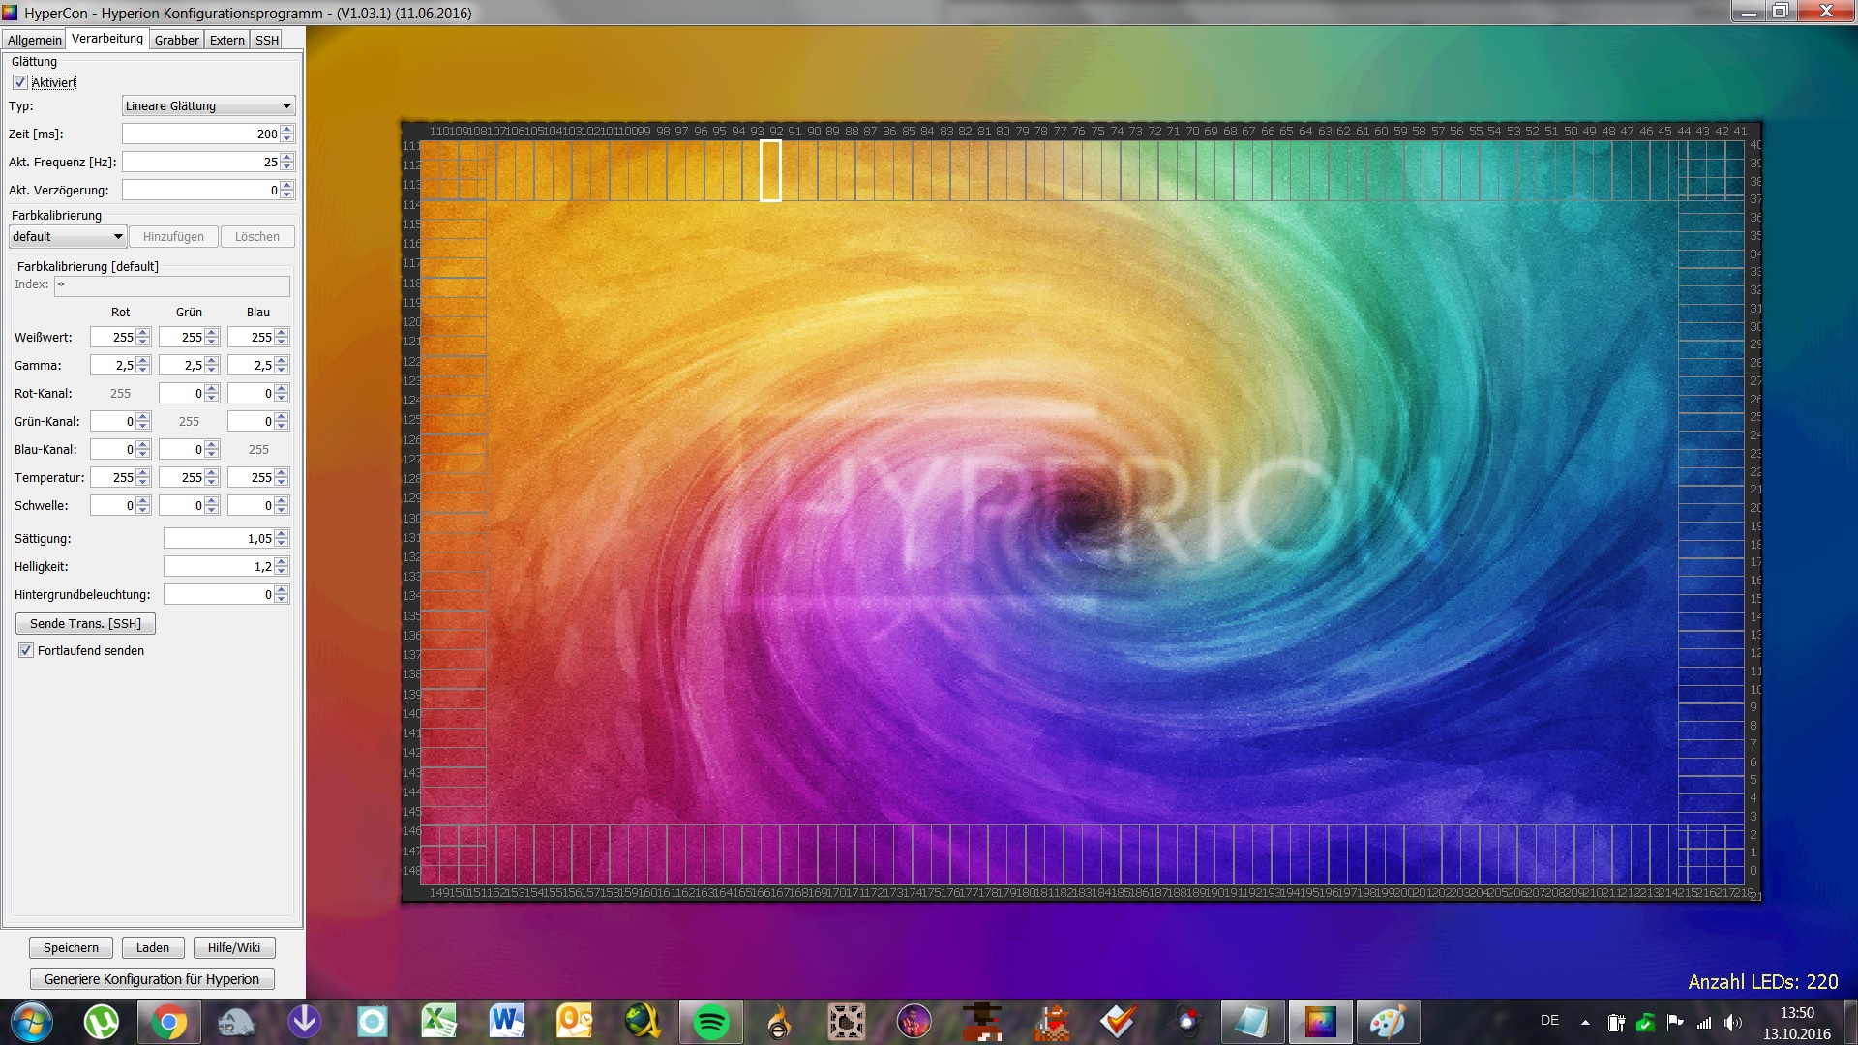Open Outlook from the taskbar

[x=575, y=1022]
